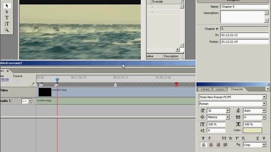Select chapter marker 4 on timeline

pyautogui.click(x=116, y=84)
